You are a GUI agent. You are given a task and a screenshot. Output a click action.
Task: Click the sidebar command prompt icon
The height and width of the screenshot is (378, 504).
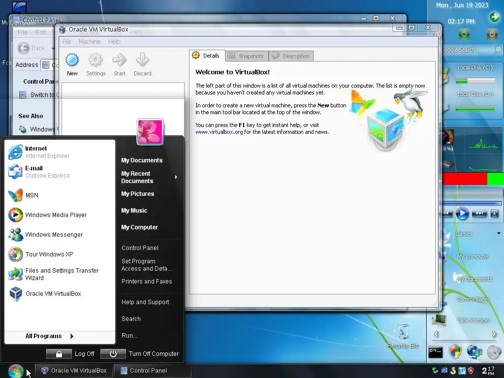click(x=436, y=352)
